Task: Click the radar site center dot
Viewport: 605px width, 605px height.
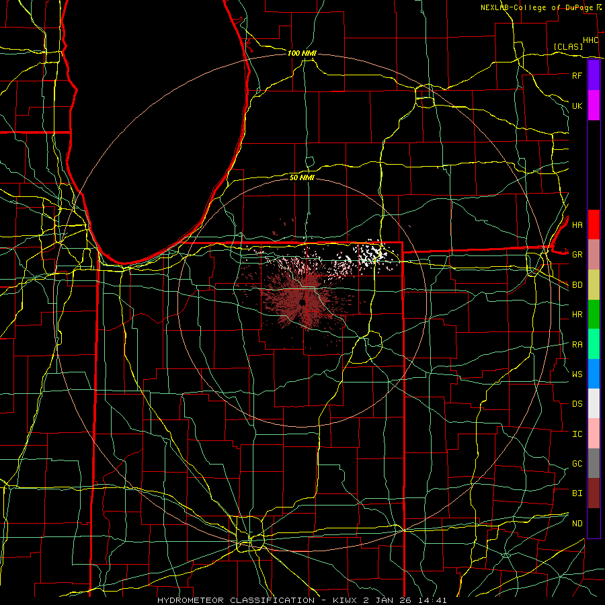Action: pyautogui.click(x=302, y=302)
